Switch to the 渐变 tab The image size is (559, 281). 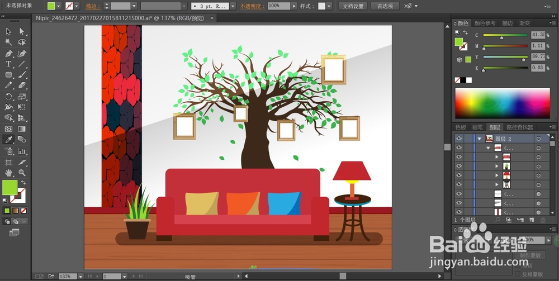524,23
